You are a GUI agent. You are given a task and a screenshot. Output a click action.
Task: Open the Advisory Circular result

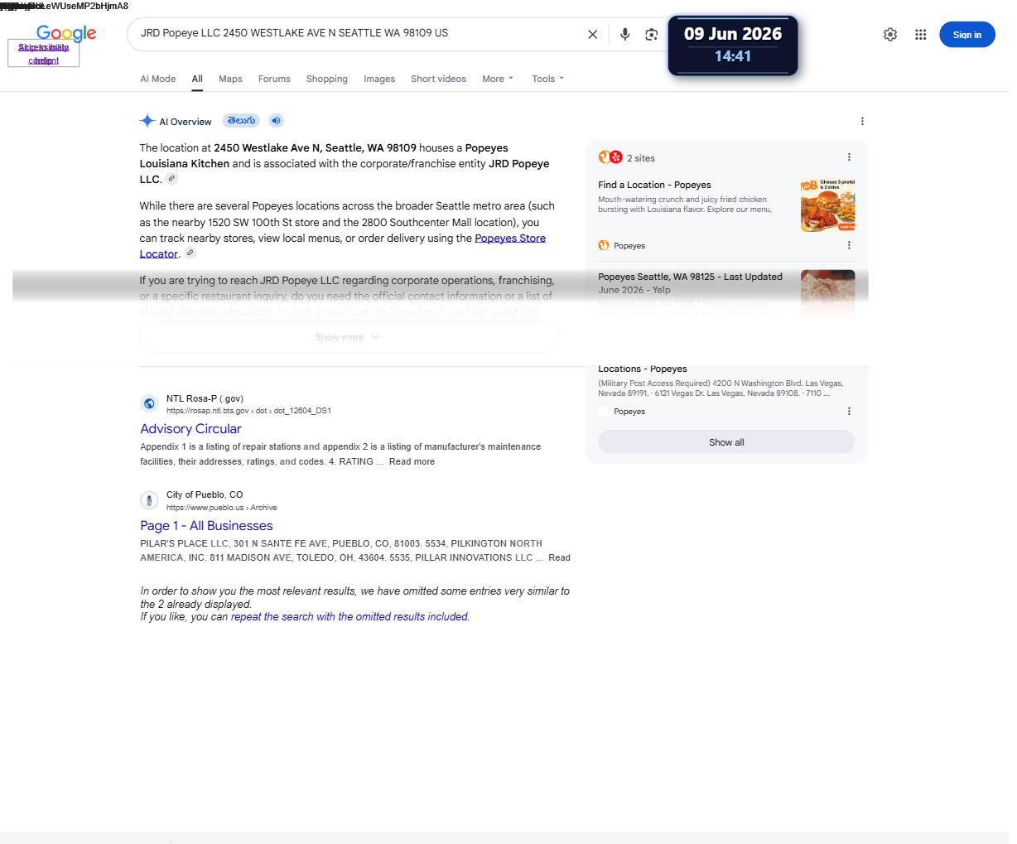[190, 429]
